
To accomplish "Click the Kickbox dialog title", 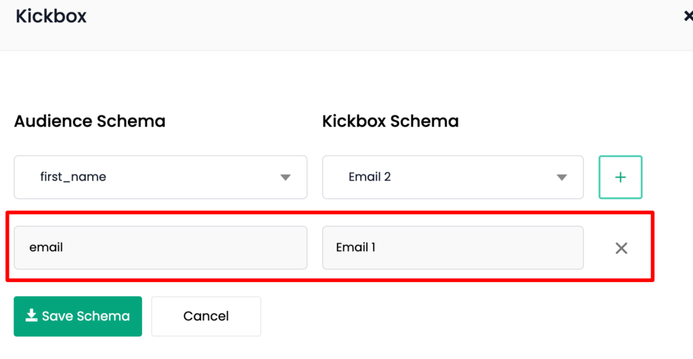I will (51, 16).
